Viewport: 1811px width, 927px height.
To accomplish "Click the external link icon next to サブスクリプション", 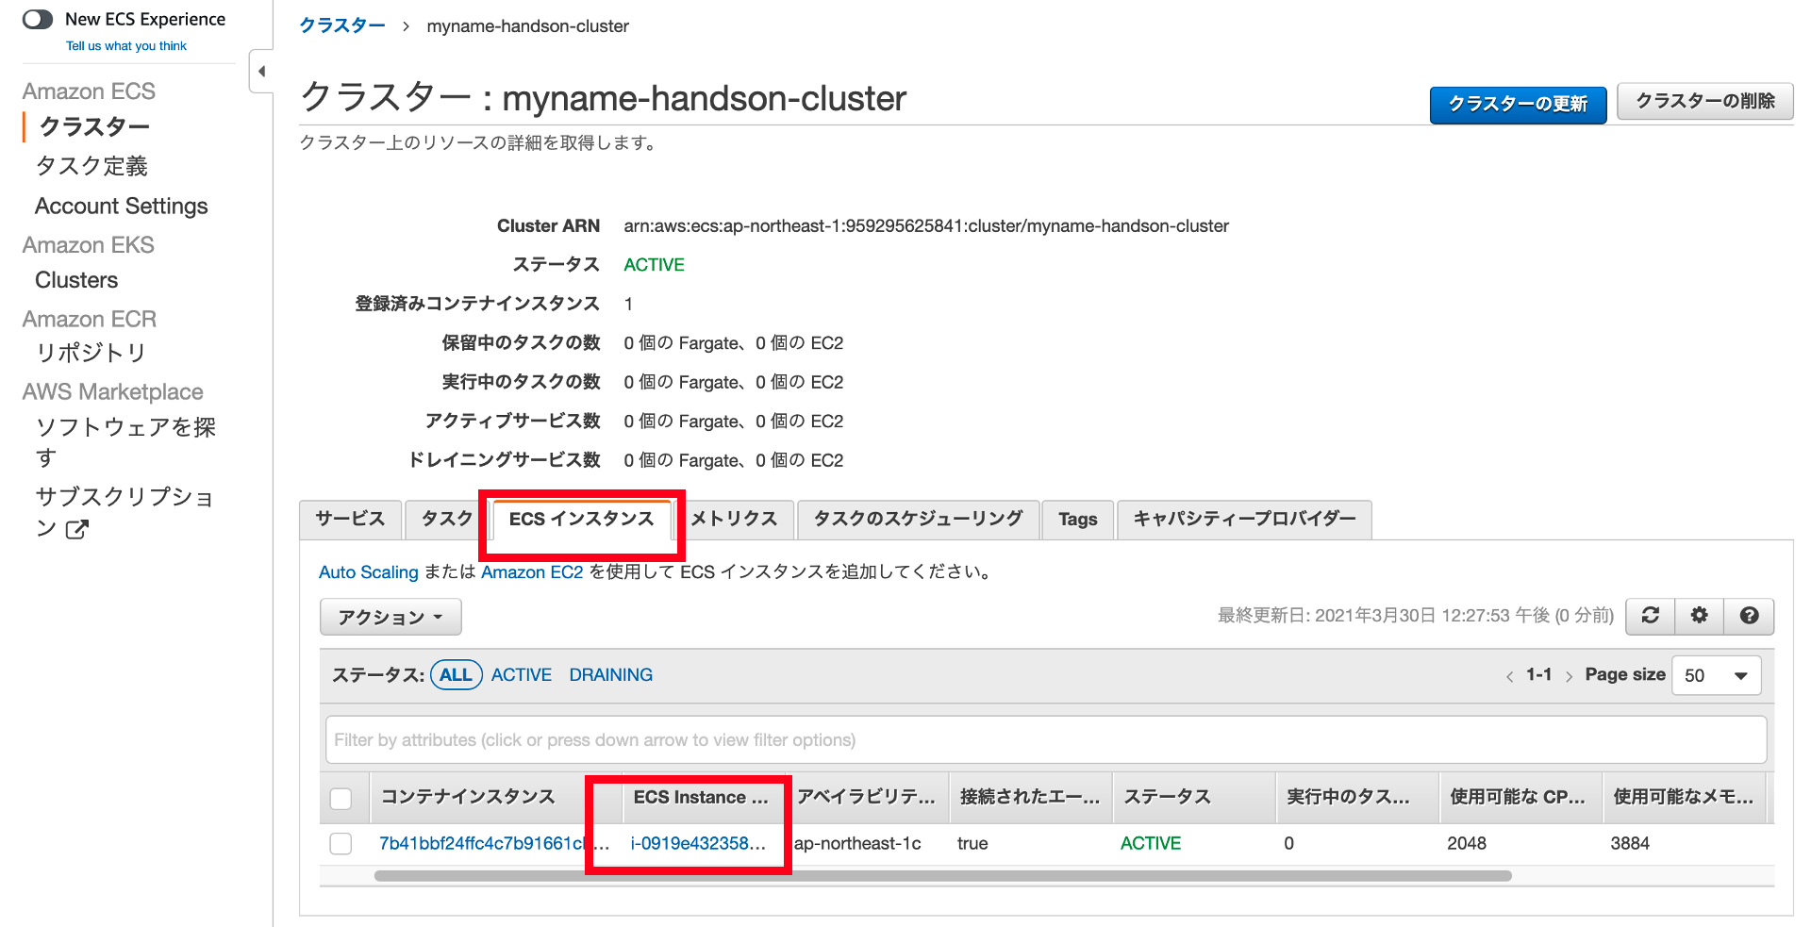I will pyautogui.click(x=77, y=529).
